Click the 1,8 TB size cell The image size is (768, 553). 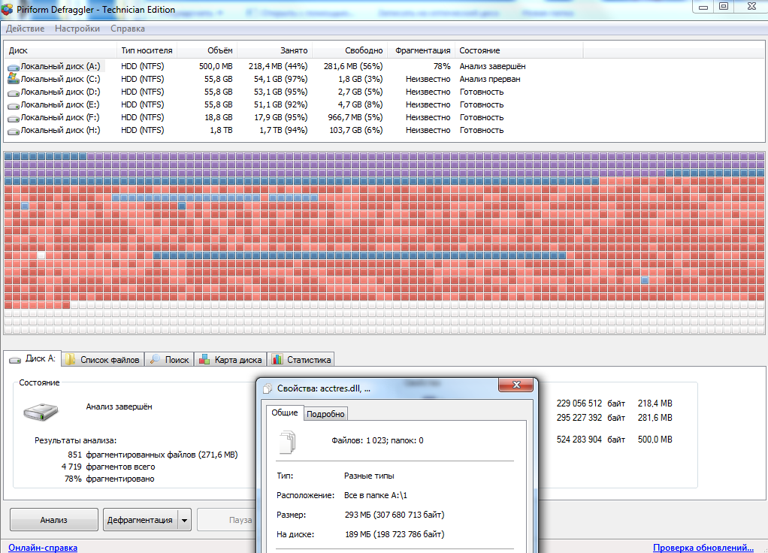222,130
